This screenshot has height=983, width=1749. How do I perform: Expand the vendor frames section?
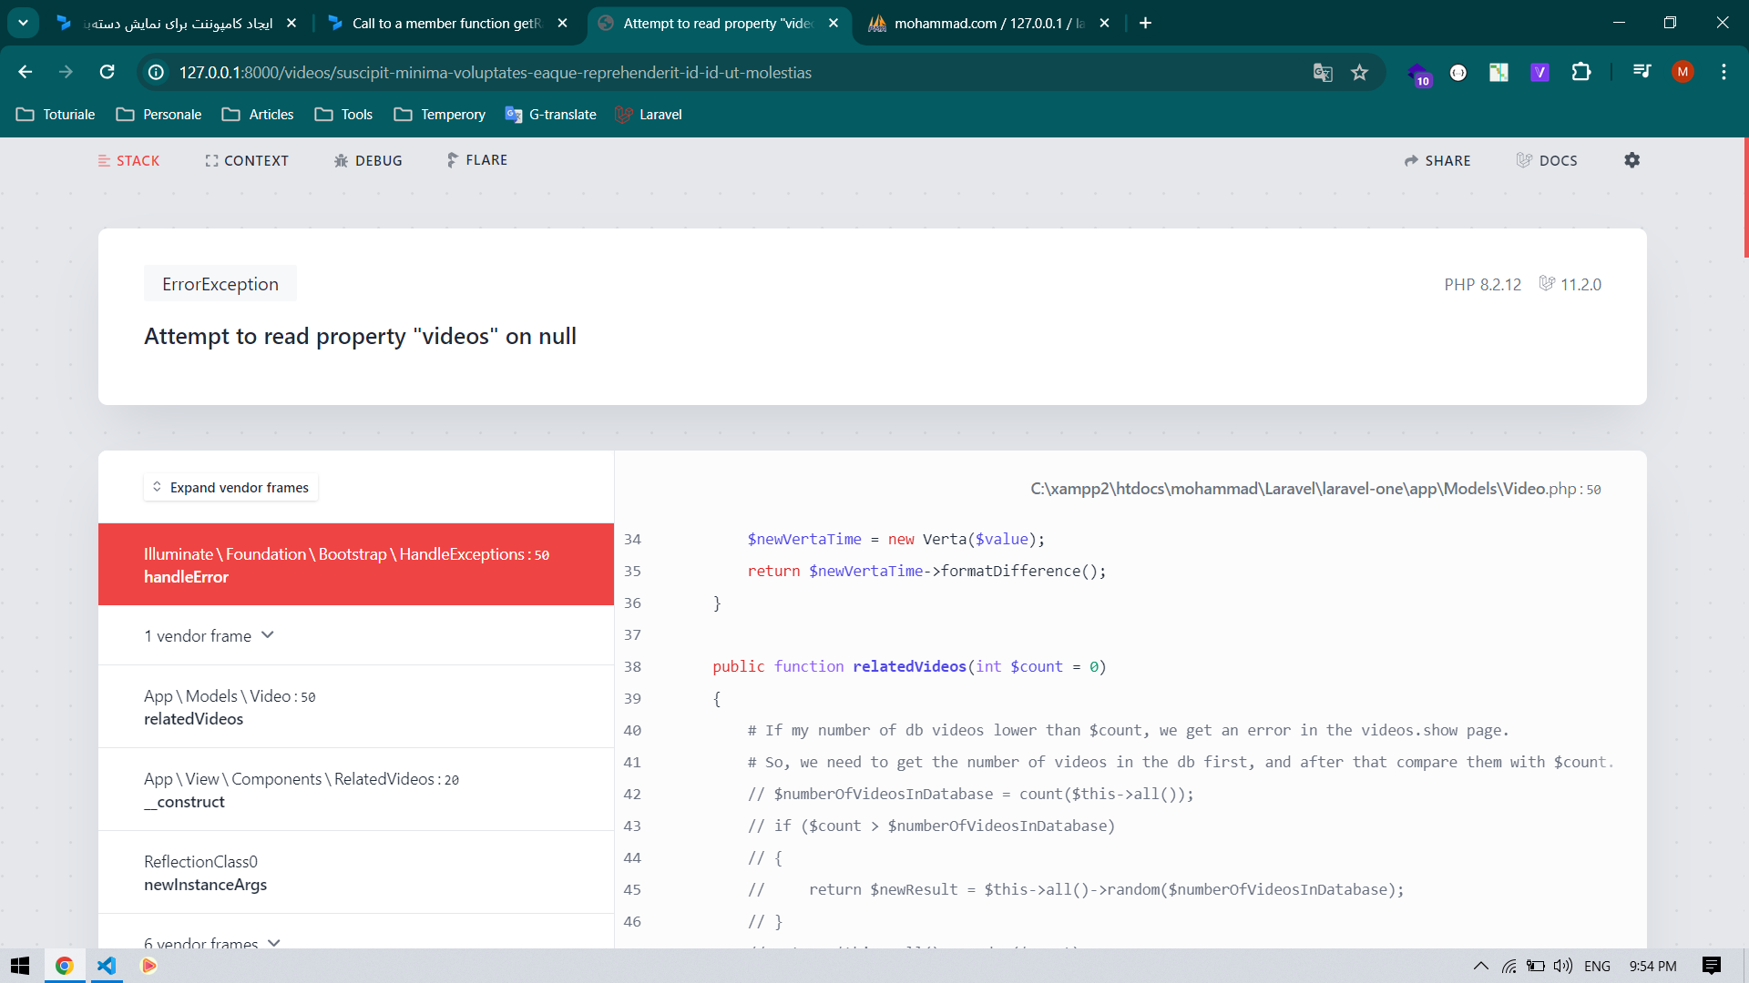point(230,486)
